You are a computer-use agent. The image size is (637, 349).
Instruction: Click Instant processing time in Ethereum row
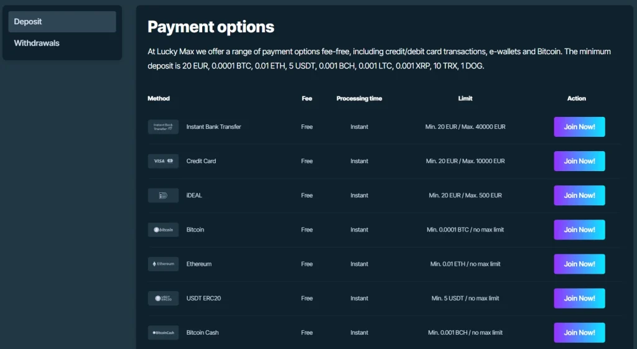[x=359, y=264]
